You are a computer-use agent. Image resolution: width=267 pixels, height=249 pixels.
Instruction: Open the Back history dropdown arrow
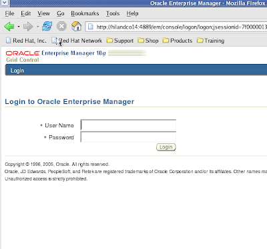click(x=19, y=27)
